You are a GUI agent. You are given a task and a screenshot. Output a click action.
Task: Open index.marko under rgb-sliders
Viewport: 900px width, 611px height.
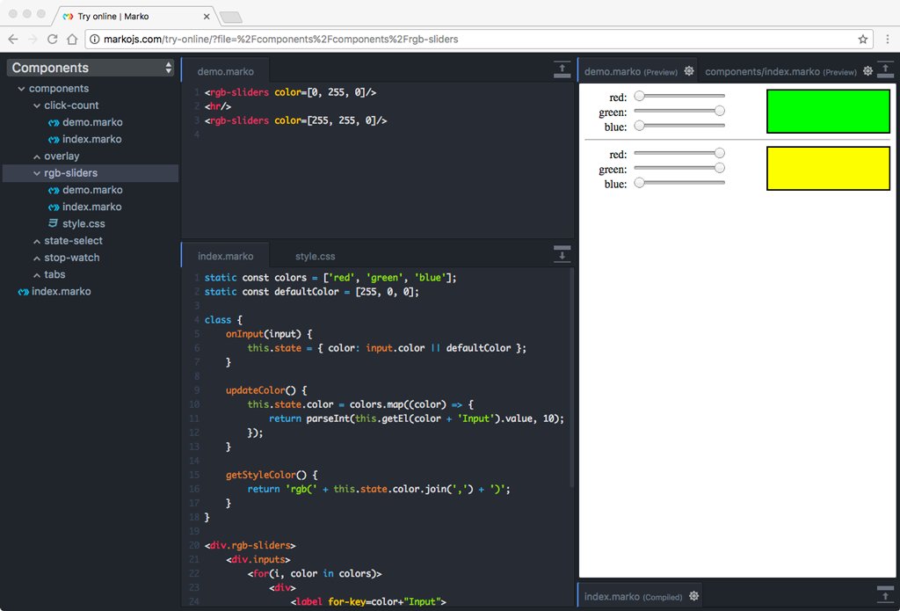[91, 207]
